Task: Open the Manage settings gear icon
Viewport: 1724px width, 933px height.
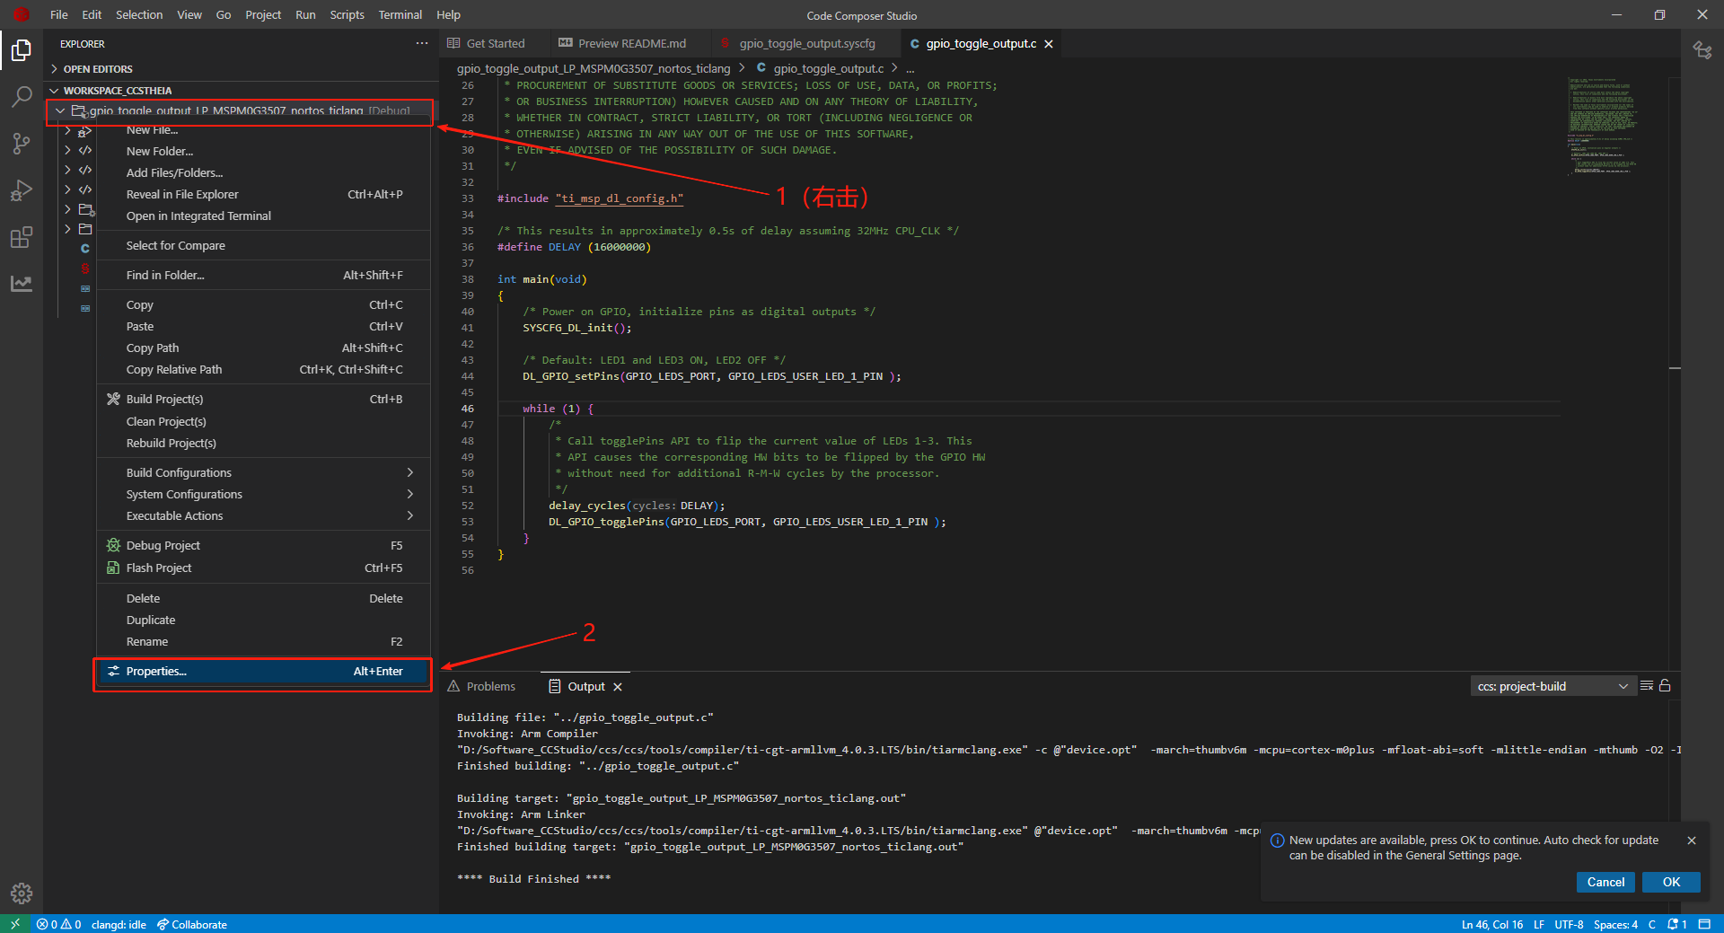Action: point(22,893)
